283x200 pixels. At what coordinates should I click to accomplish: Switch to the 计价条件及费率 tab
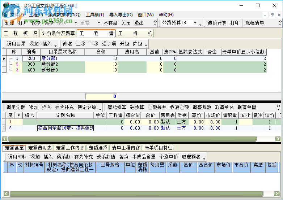(x=58, y=33)
